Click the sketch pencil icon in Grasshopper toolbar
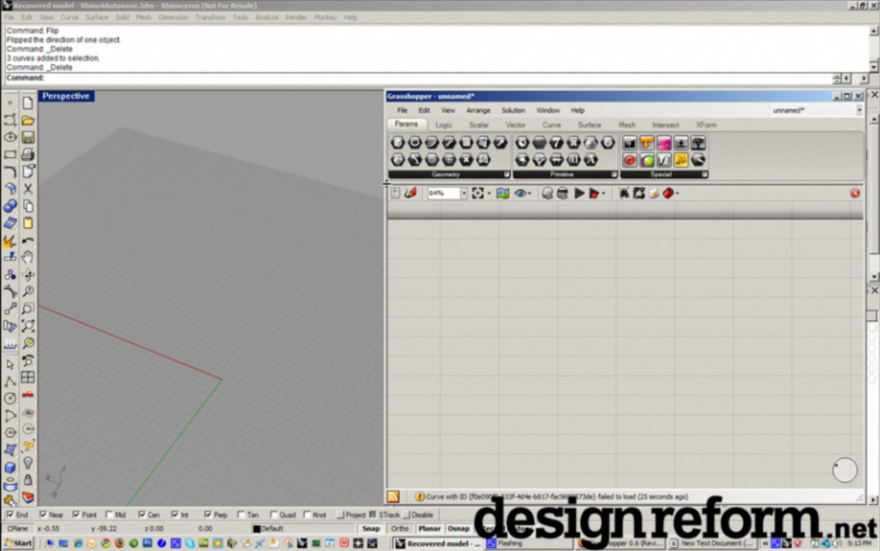This screenshot has height=551, width=880. coord(410,193)
